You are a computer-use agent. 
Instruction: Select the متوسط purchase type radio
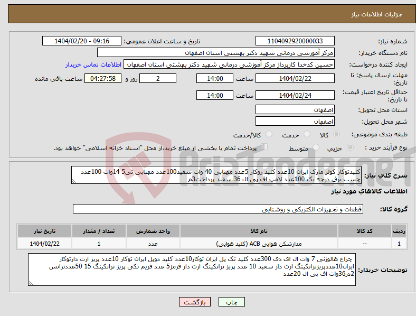(x=316, y=147)
